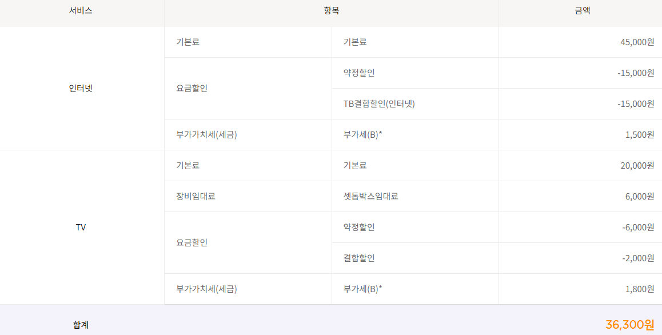Click the 합계 total label
Viewport: 662px width, 335px height.
(x=81, y=325)
